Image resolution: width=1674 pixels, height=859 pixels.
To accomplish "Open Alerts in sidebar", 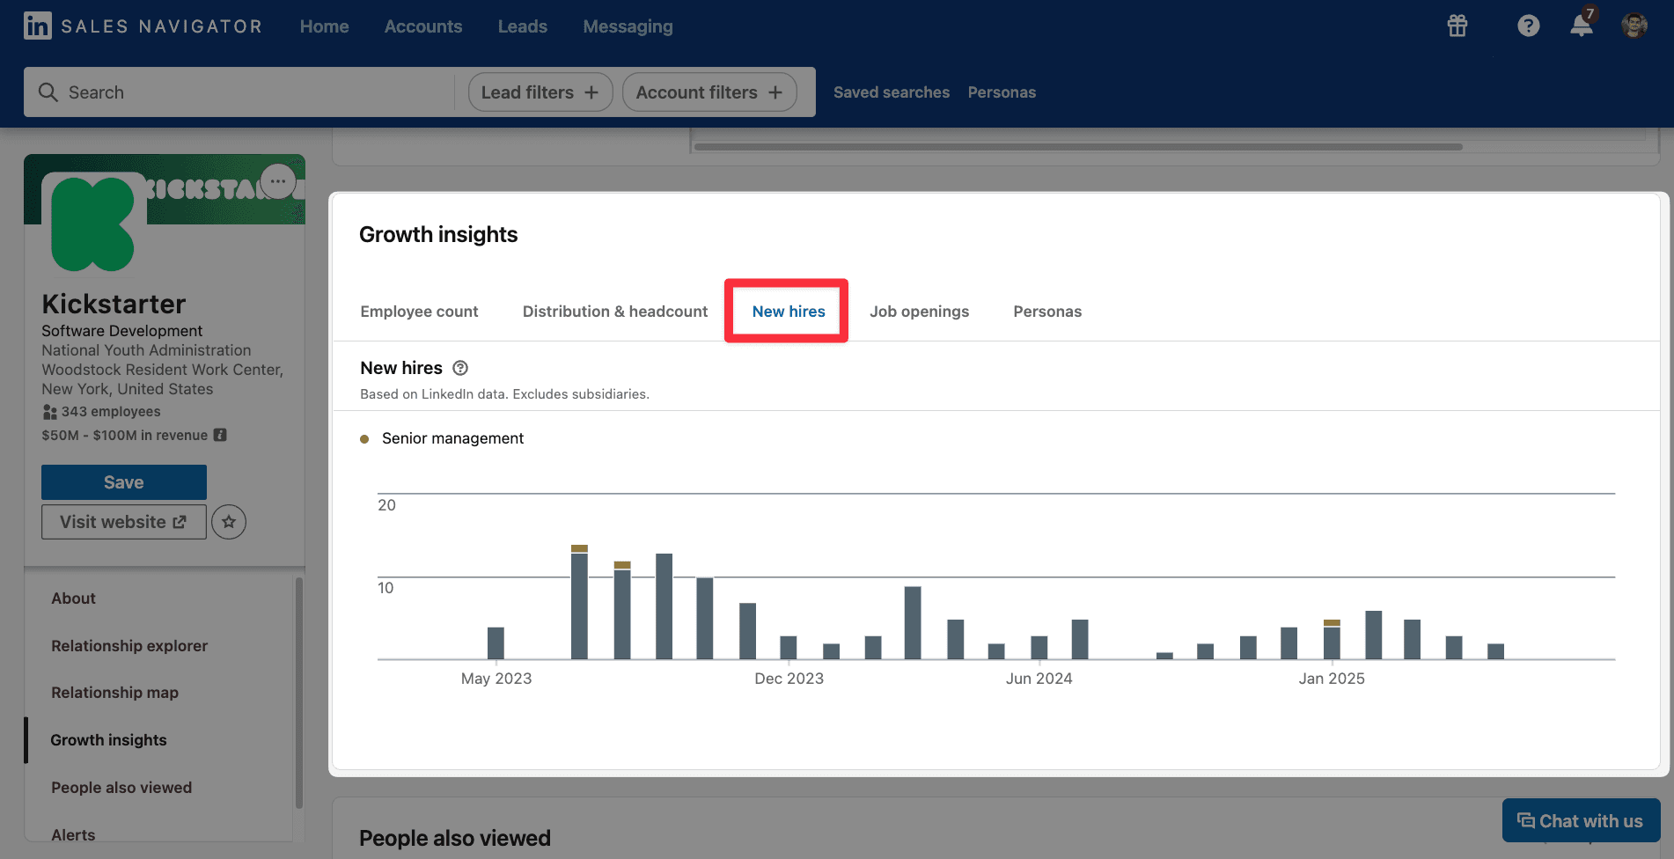I will pos(73,834).
